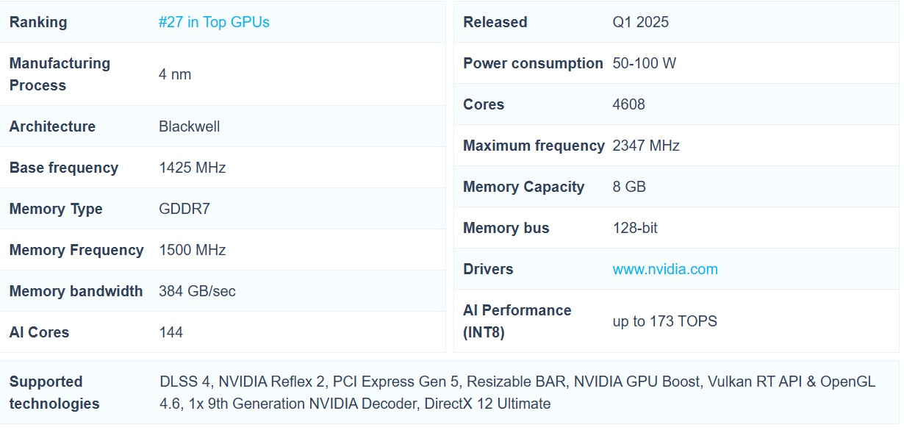
Task: Click the up to 173 TOPS value
Action: 664,321
